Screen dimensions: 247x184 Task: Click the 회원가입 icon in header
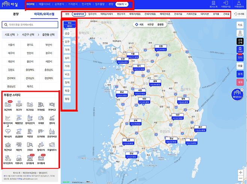226,4
